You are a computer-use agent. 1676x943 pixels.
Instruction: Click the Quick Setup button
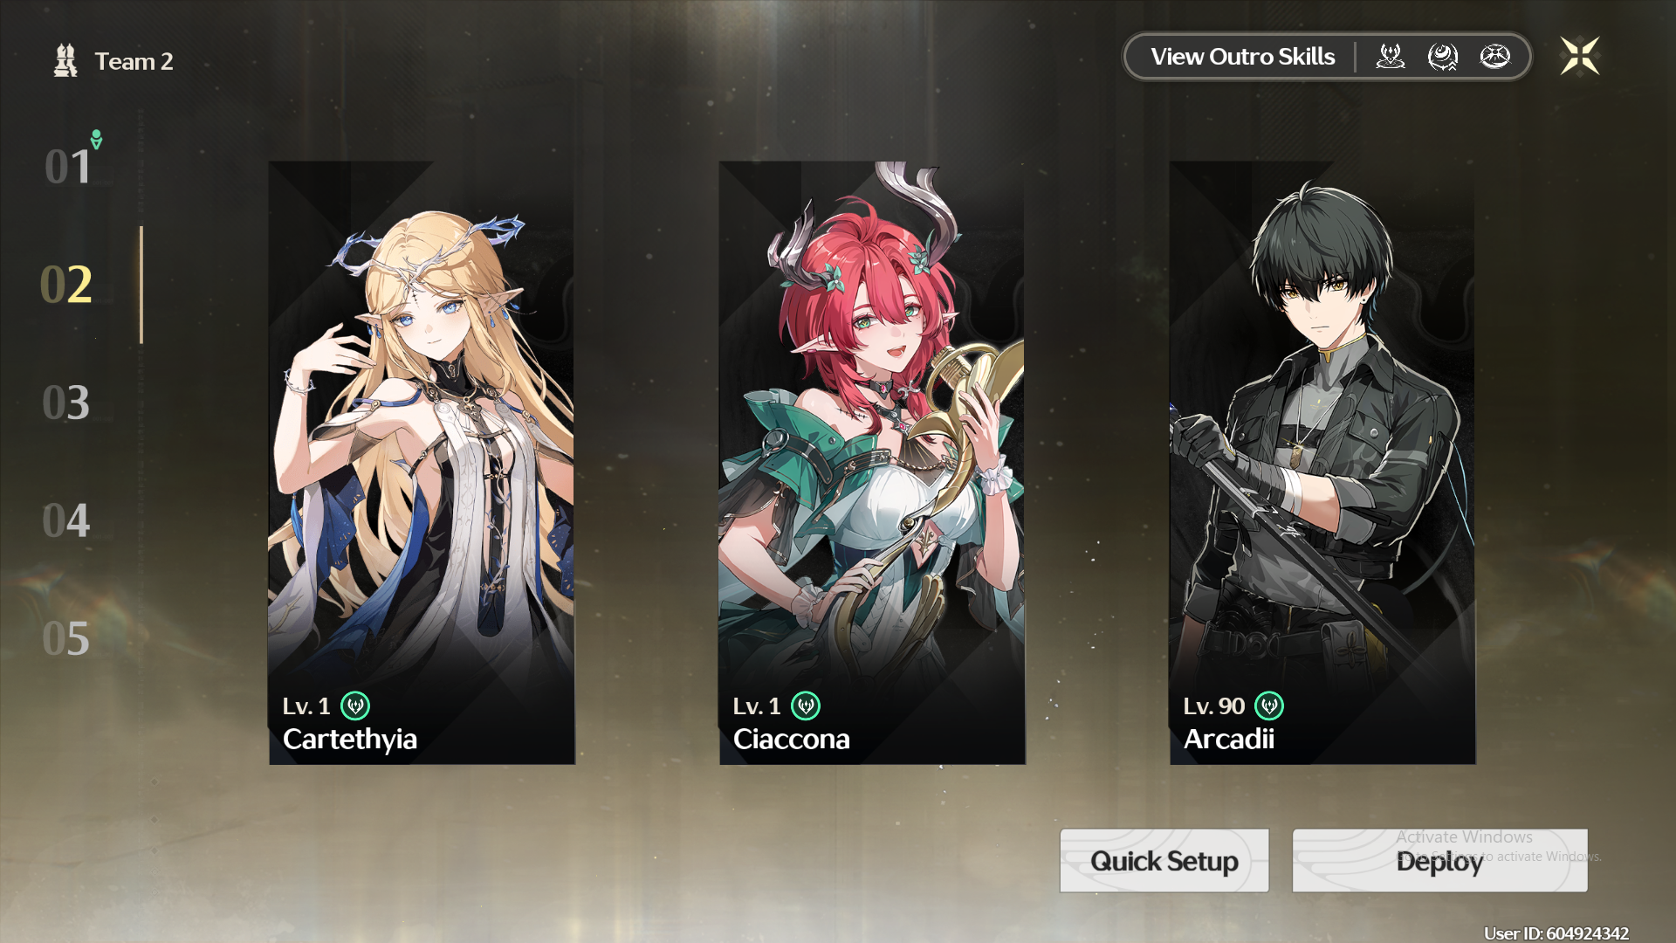pos(1164,861)
